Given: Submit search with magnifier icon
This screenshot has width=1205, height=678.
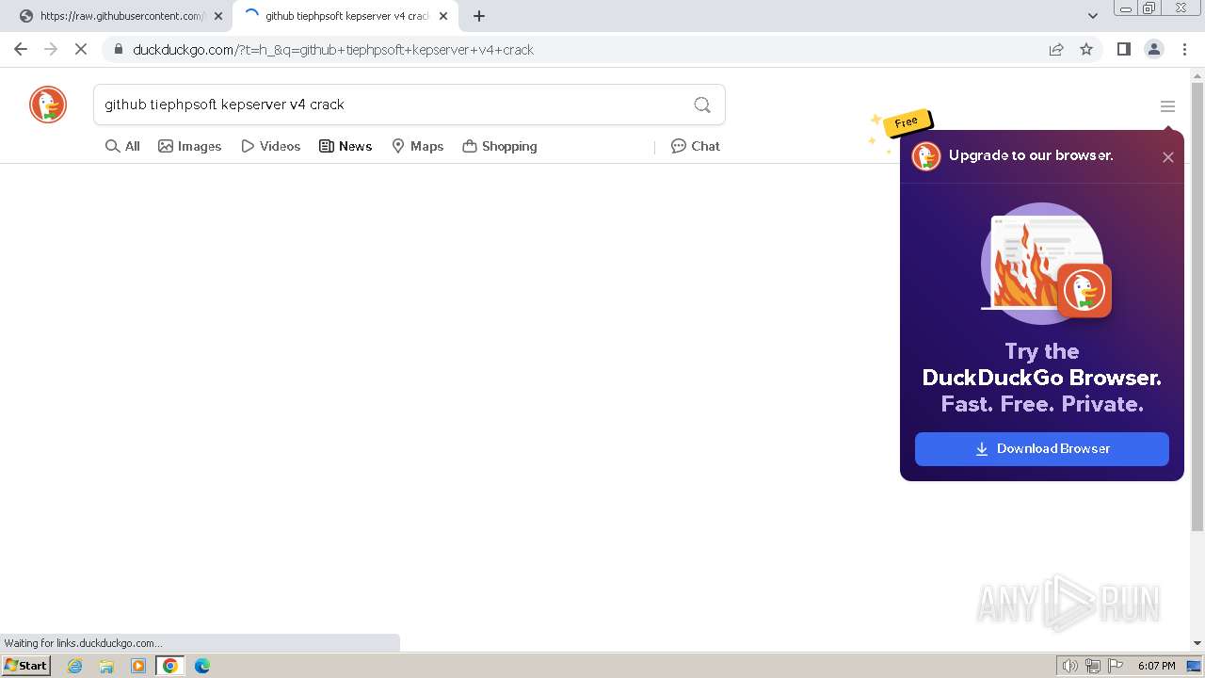Looking at the screenshot, I should point(702,105).
